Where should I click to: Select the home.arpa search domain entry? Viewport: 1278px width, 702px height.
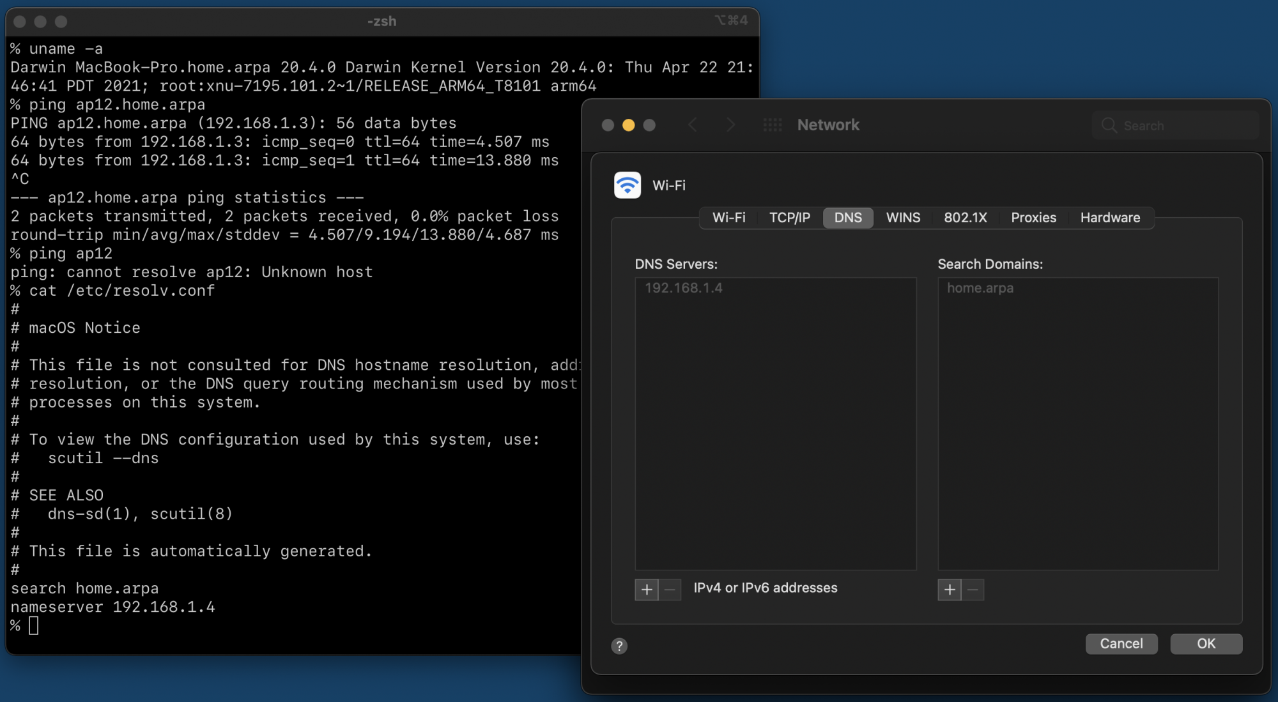coord(980,288)
